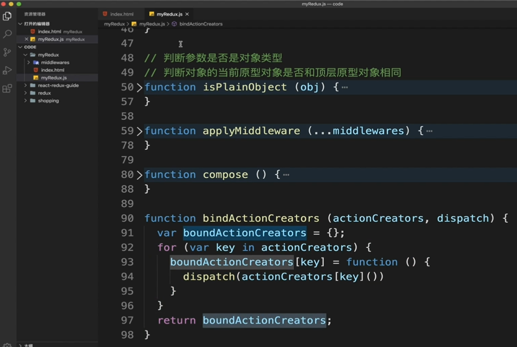This screenshot has height=347, width=517.
Task: Click the dispatch call on line 94
Action: pyautogui.click(x=209, y=277)
